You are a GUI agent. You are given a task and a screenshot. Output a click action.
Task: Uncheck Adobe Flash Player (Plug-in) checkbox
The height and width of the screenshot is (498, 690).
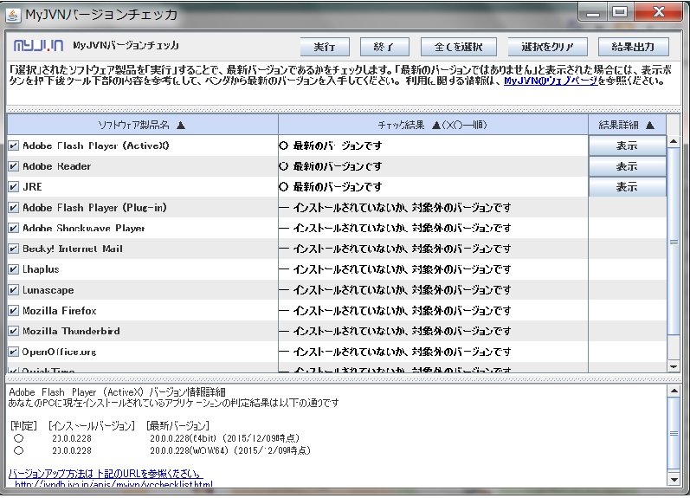14,207
